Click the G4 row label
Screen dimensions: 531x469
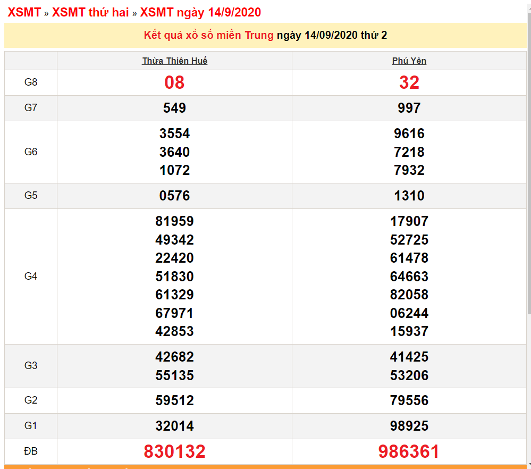[31, 277]
